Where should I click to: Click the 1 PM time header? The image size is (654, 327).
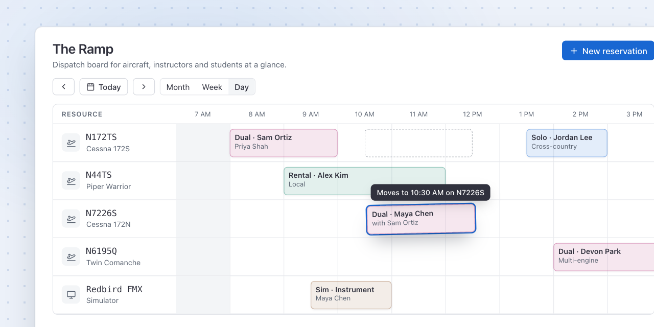coord(526,114)
